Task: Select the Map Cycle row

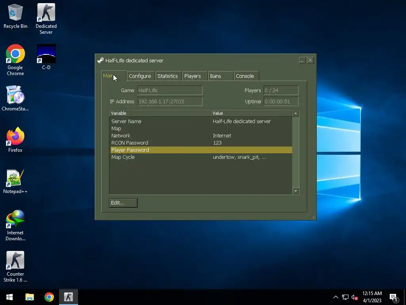Action: tap(201, 157)
